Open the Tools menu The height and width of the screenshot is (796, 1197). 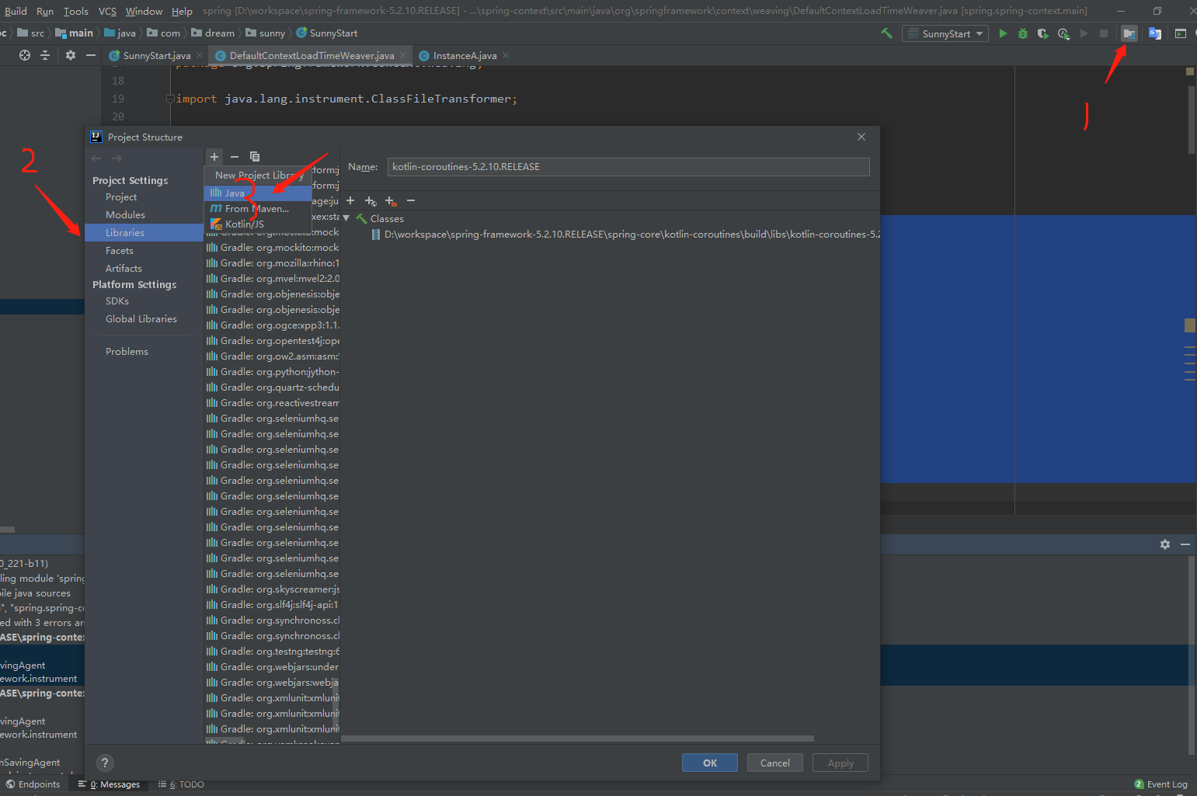(75, 11)
